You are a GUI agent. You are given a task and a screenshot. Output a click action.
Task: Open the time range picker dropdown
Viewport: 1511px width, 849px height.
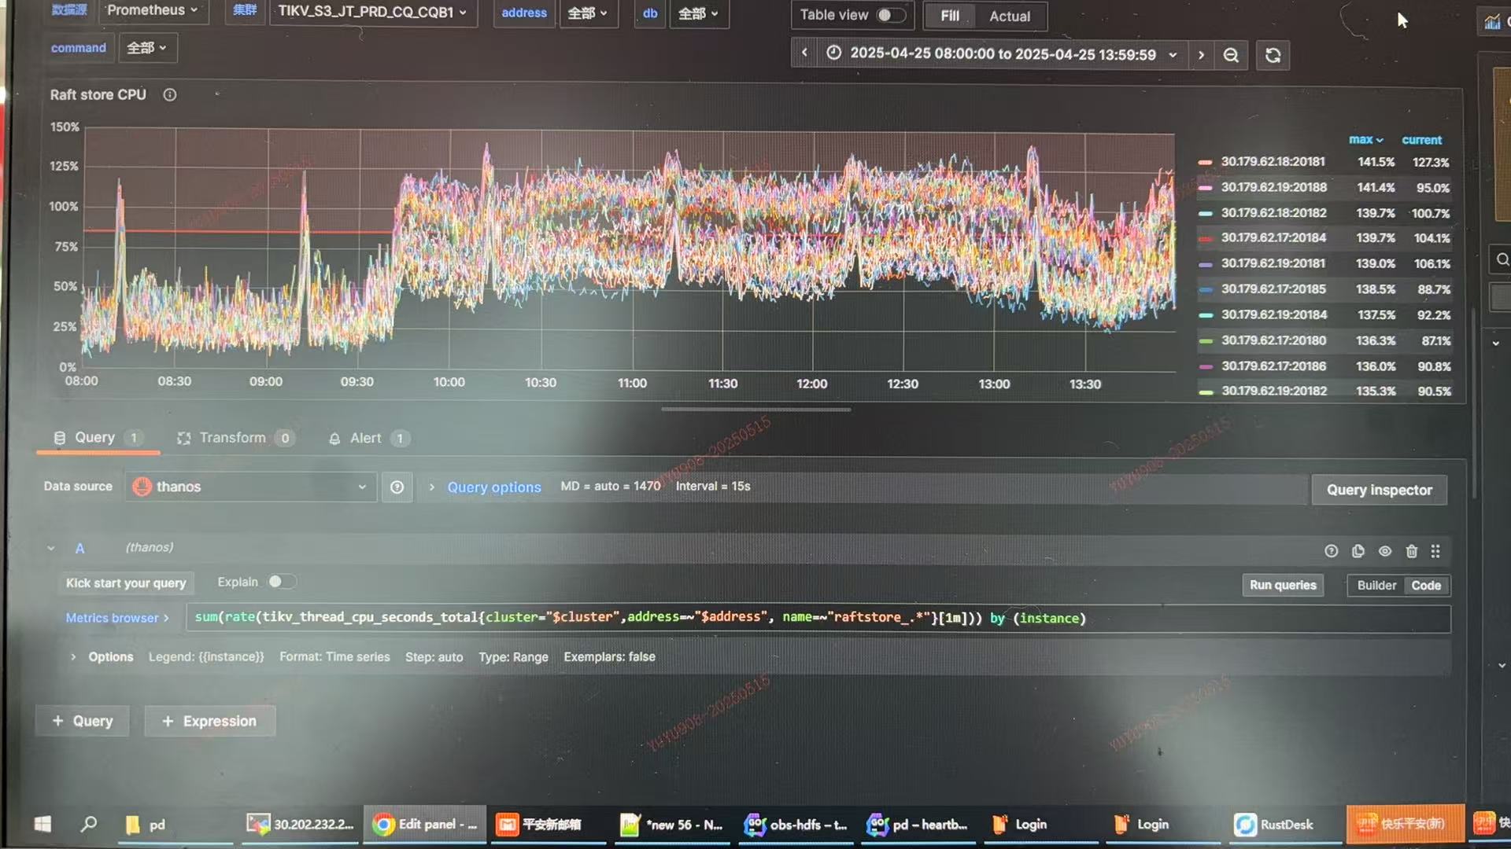click(1003, 54)
